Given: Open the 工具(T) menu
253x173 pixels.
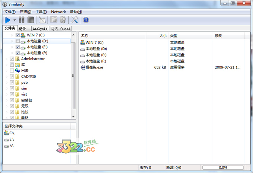Looking at the screenshot, I should 41,12.
